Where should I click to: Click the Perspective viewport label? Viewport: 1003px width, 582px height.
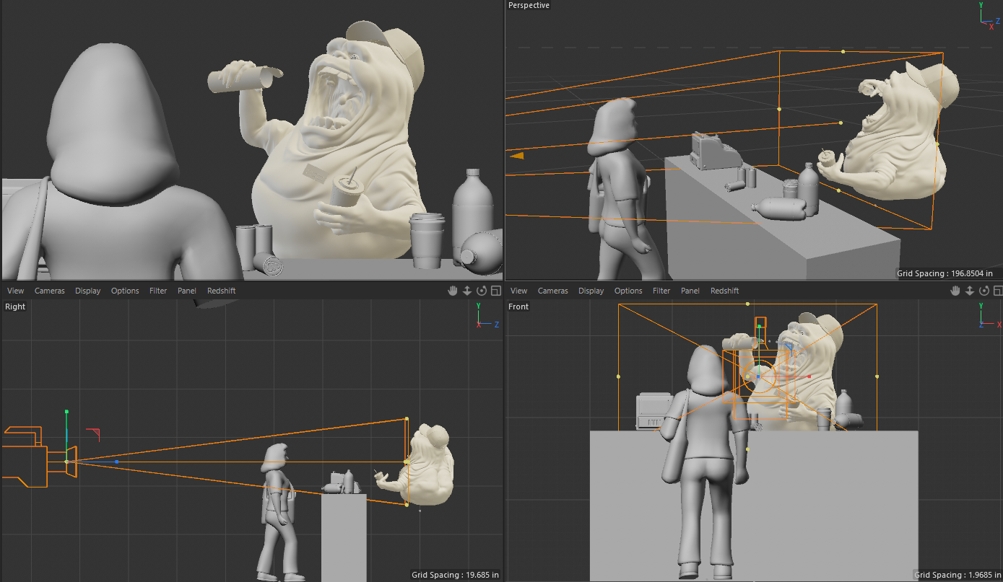point(529,5)
